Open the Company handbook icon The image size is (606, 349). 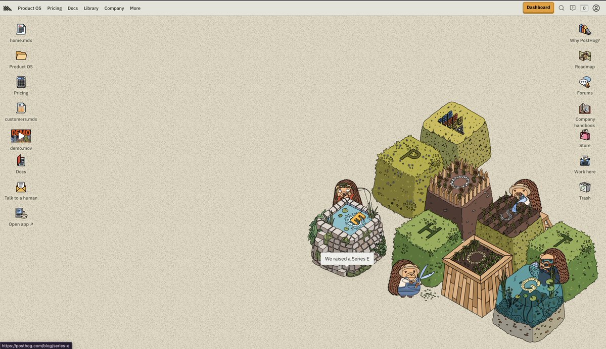point(585,108)
